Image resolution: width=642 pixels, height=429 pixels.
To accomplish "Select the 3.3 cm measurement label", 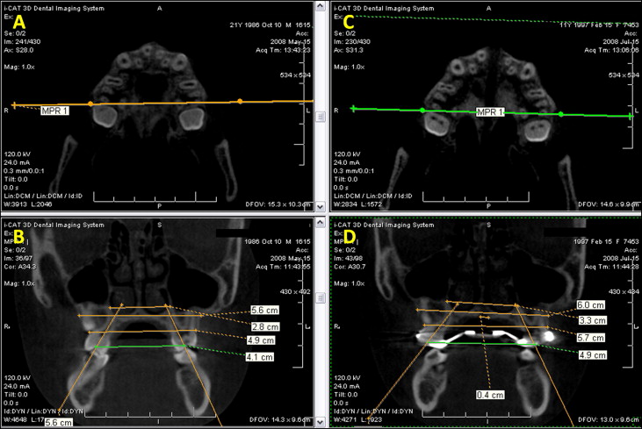I will click(592, 321).
